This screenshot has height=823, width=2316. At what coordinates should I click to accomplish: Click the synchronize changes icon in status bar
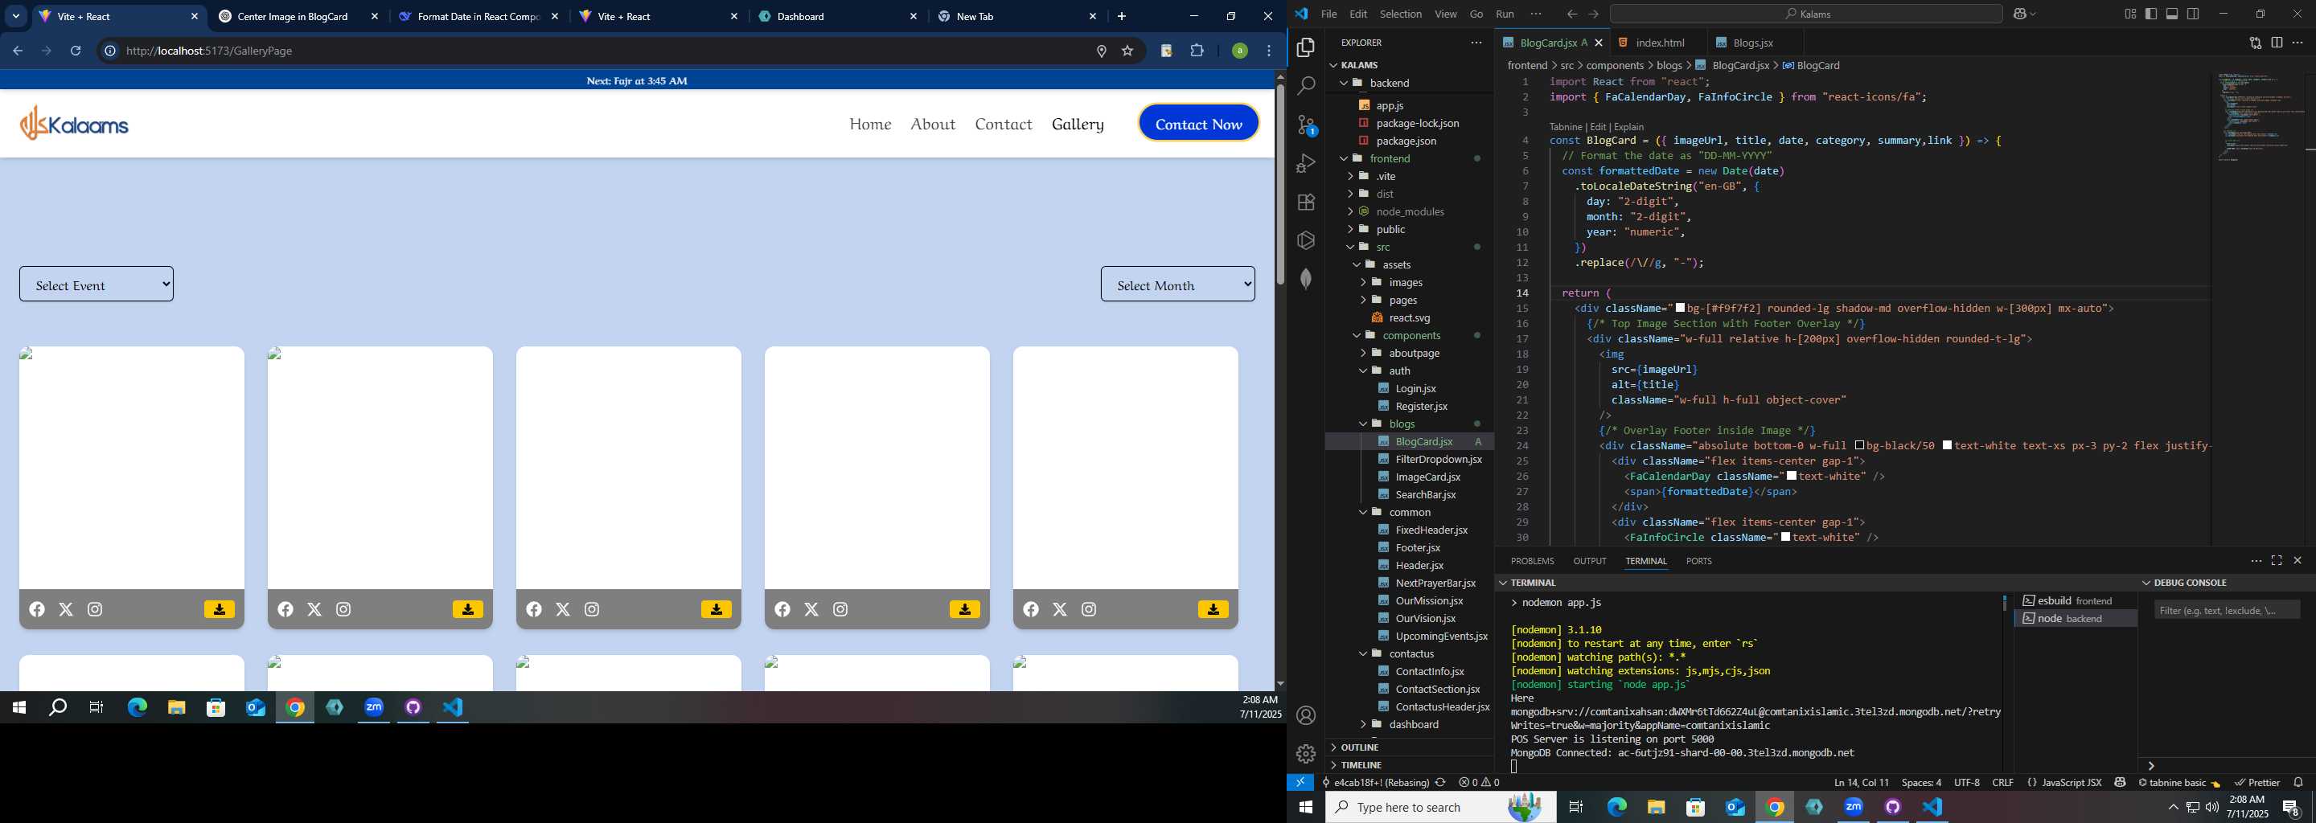pos(1440,783)
